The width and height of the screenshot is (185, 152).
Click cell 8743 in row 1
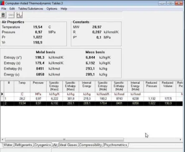tap(119, 99)
